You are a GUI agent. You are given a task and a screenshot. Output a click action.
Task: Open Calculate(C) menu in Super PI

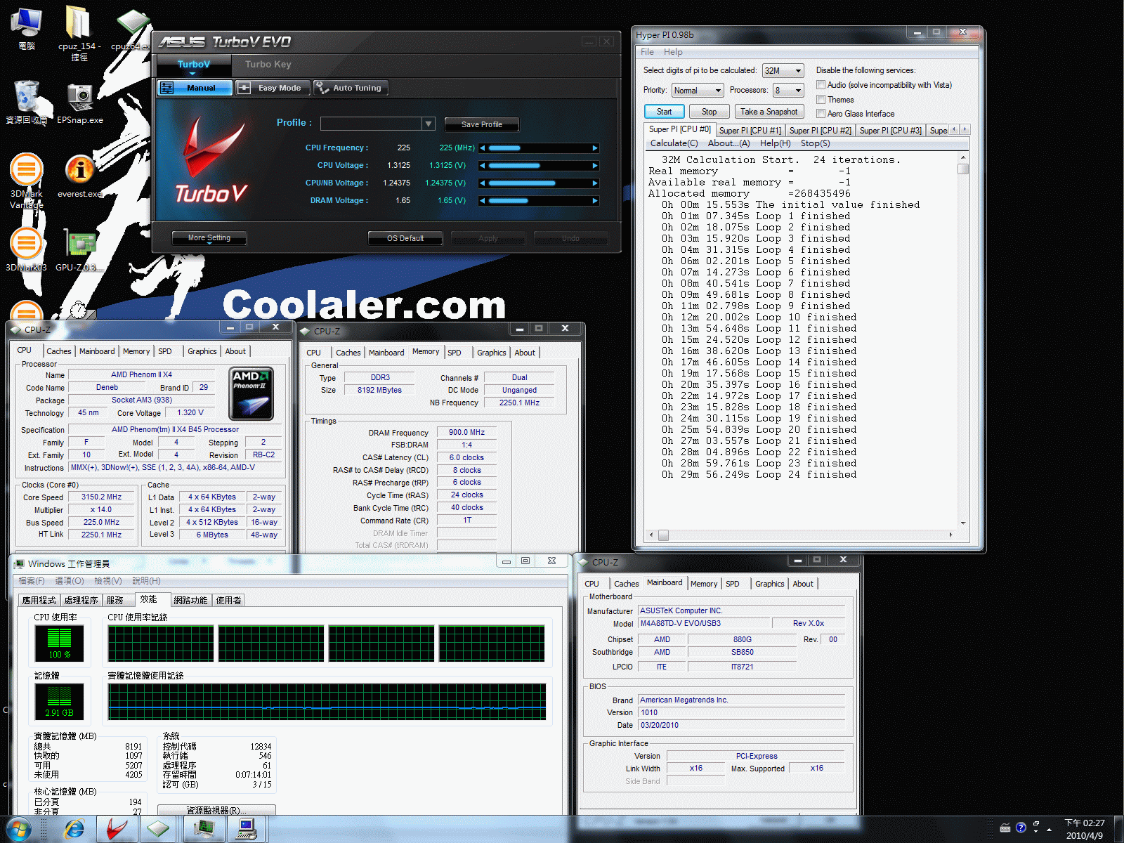click(674, 143)
